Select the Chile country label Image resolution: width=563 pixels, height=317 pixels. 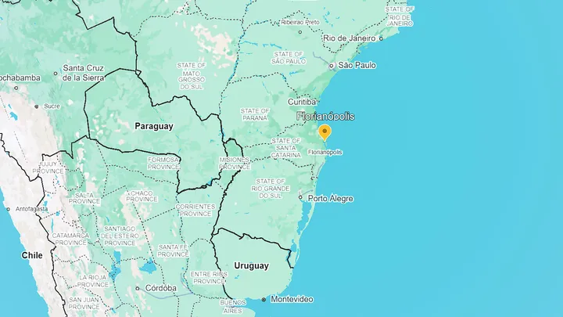[31, 255]
